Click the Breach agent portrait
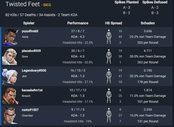Image resolution: width=174 pixels, height=127 pixels. 10,96
